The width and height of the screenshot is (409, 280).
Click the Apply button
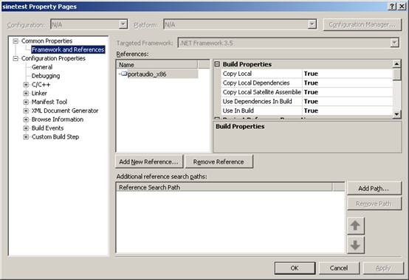pyautogui.click(x=383, y=268)
